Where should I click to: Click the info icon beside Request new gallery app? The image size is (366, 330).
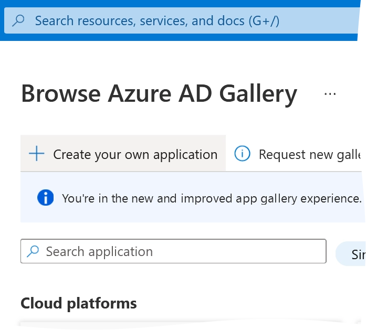242,153
